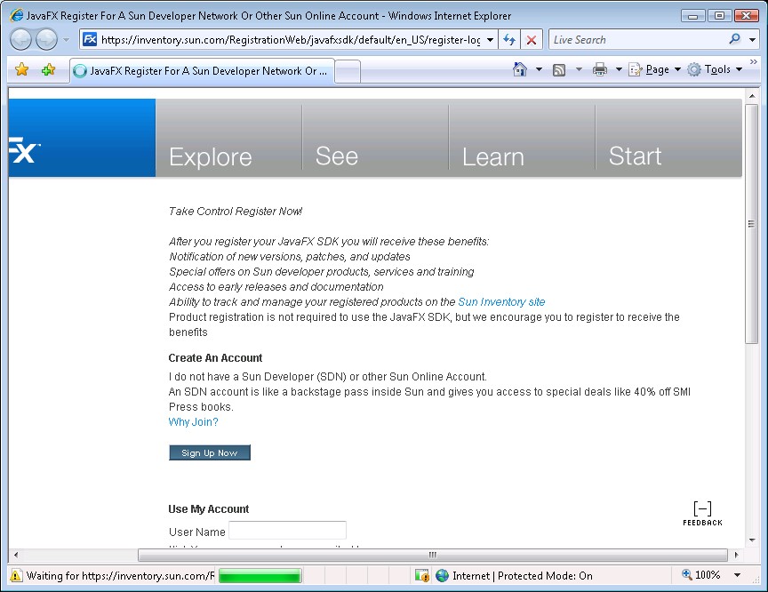Expand the address bar URL dropdown
768x592 pixels.
coord(491,40)
